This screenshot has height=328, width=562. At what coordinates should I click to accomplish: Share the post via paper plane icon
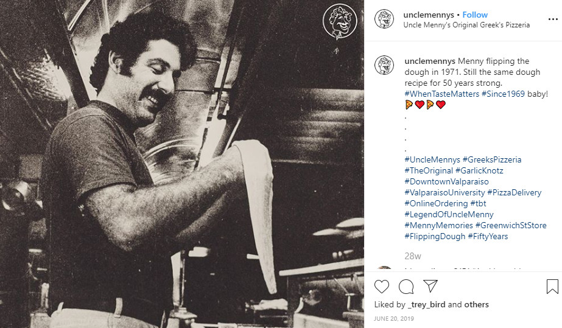coord(430,286)
